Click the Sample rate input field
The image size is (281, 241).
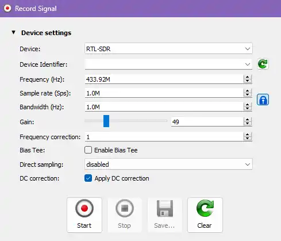click(164, 93)
